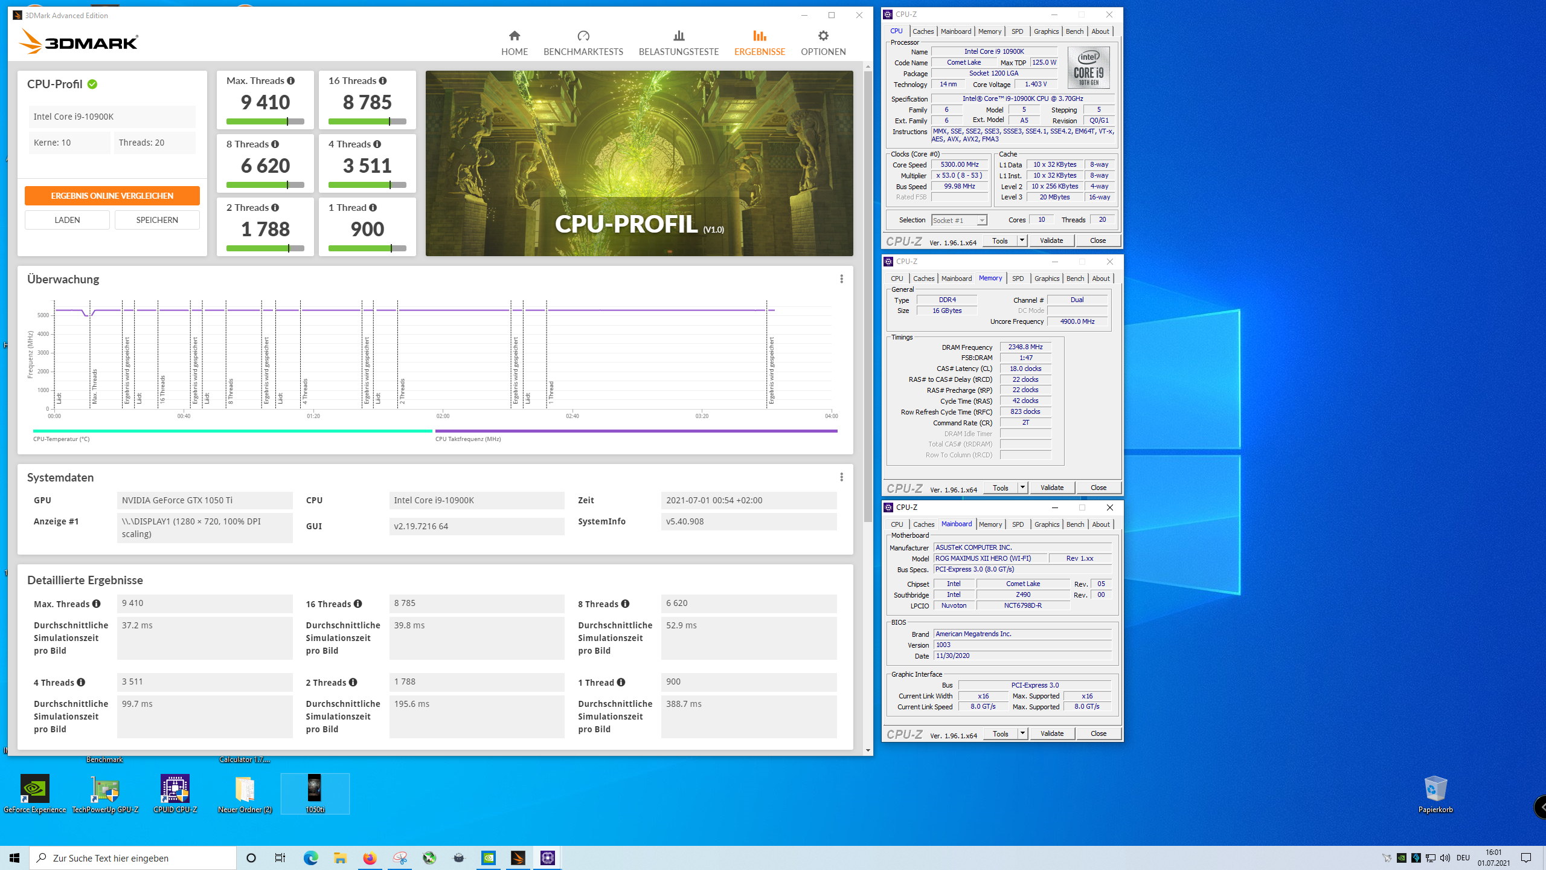Click Task View button on taskbar

click(280, 858)
